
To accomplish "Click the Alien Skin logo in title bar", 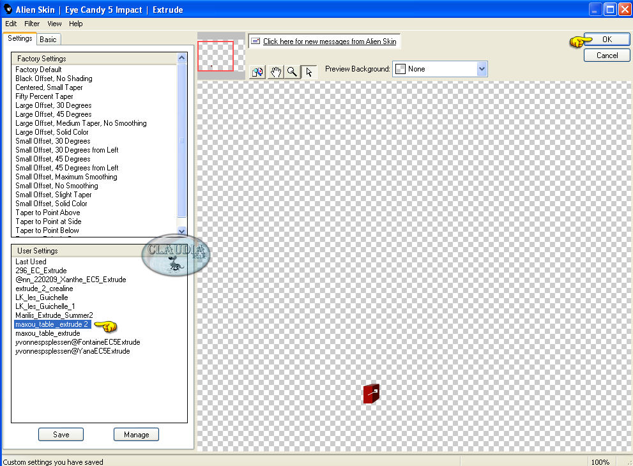I will [8, 9].
